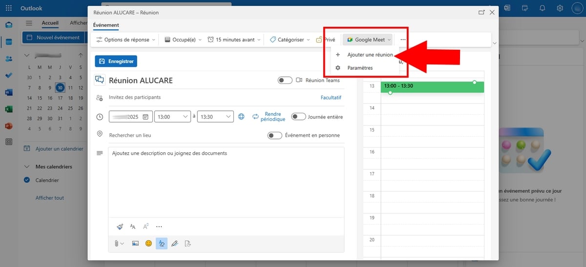Click Invitez des participants field
Image resolution: width=586 pixels, height=267 pixels.
coord(212,98)
